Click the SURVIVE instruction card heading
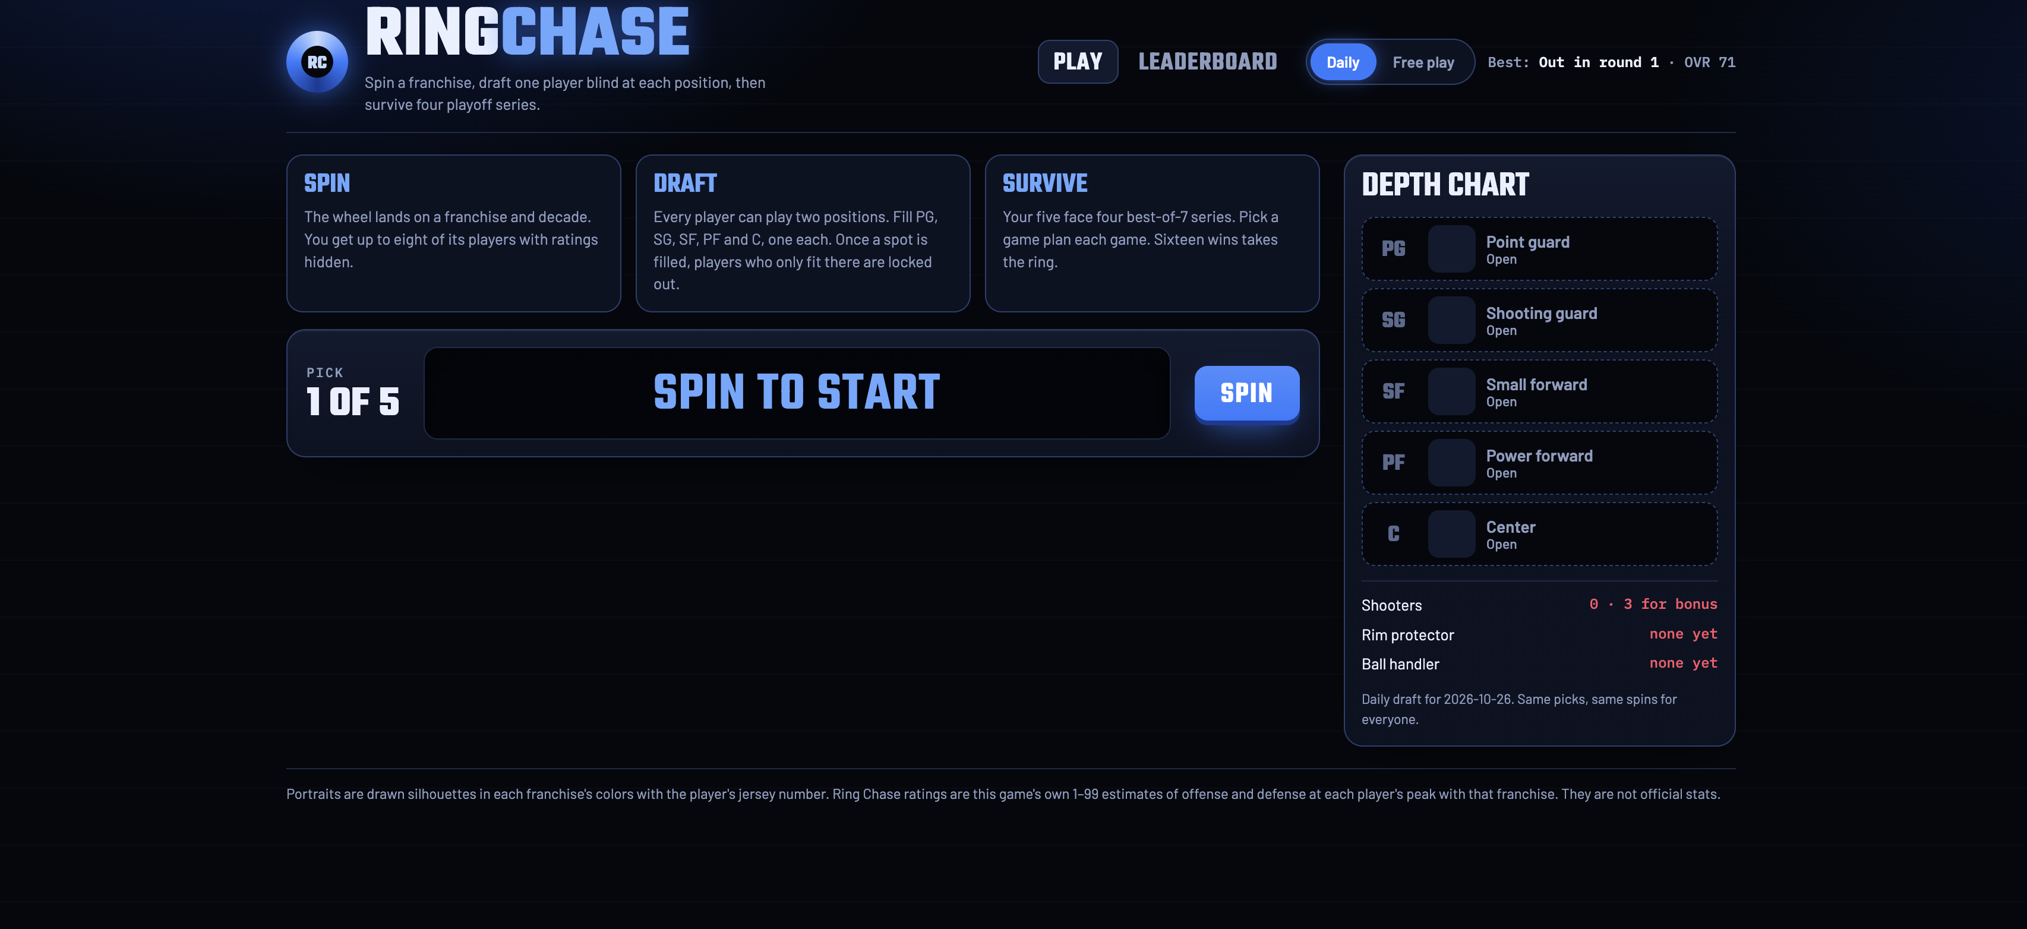The image size is (2027, 929). (x=1045, y=184)
